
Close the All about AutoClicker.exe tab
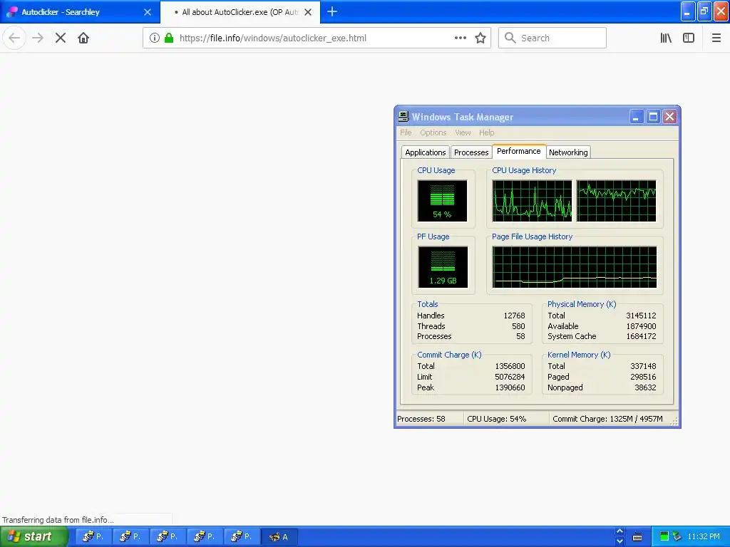[x=308, y=12]
